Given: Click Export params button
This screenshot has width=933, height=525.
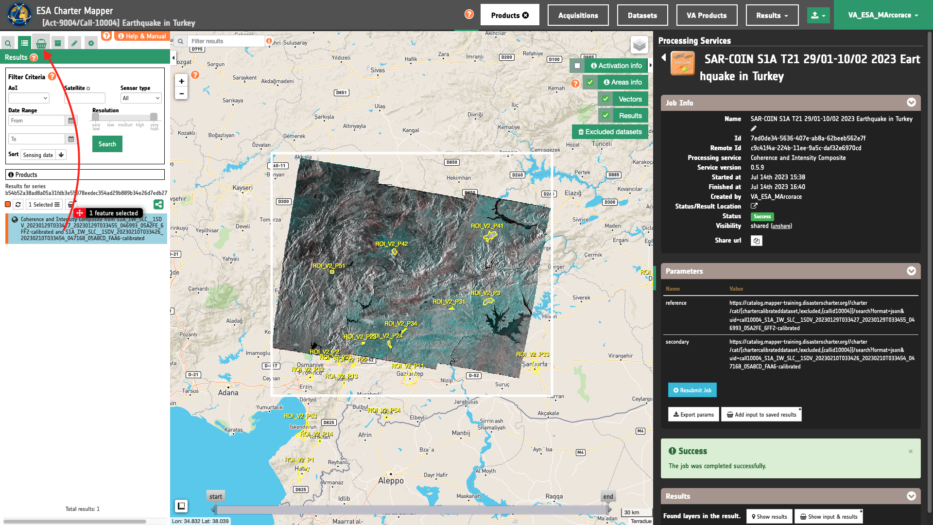Looking at the screenshot, I should (693, 415).
